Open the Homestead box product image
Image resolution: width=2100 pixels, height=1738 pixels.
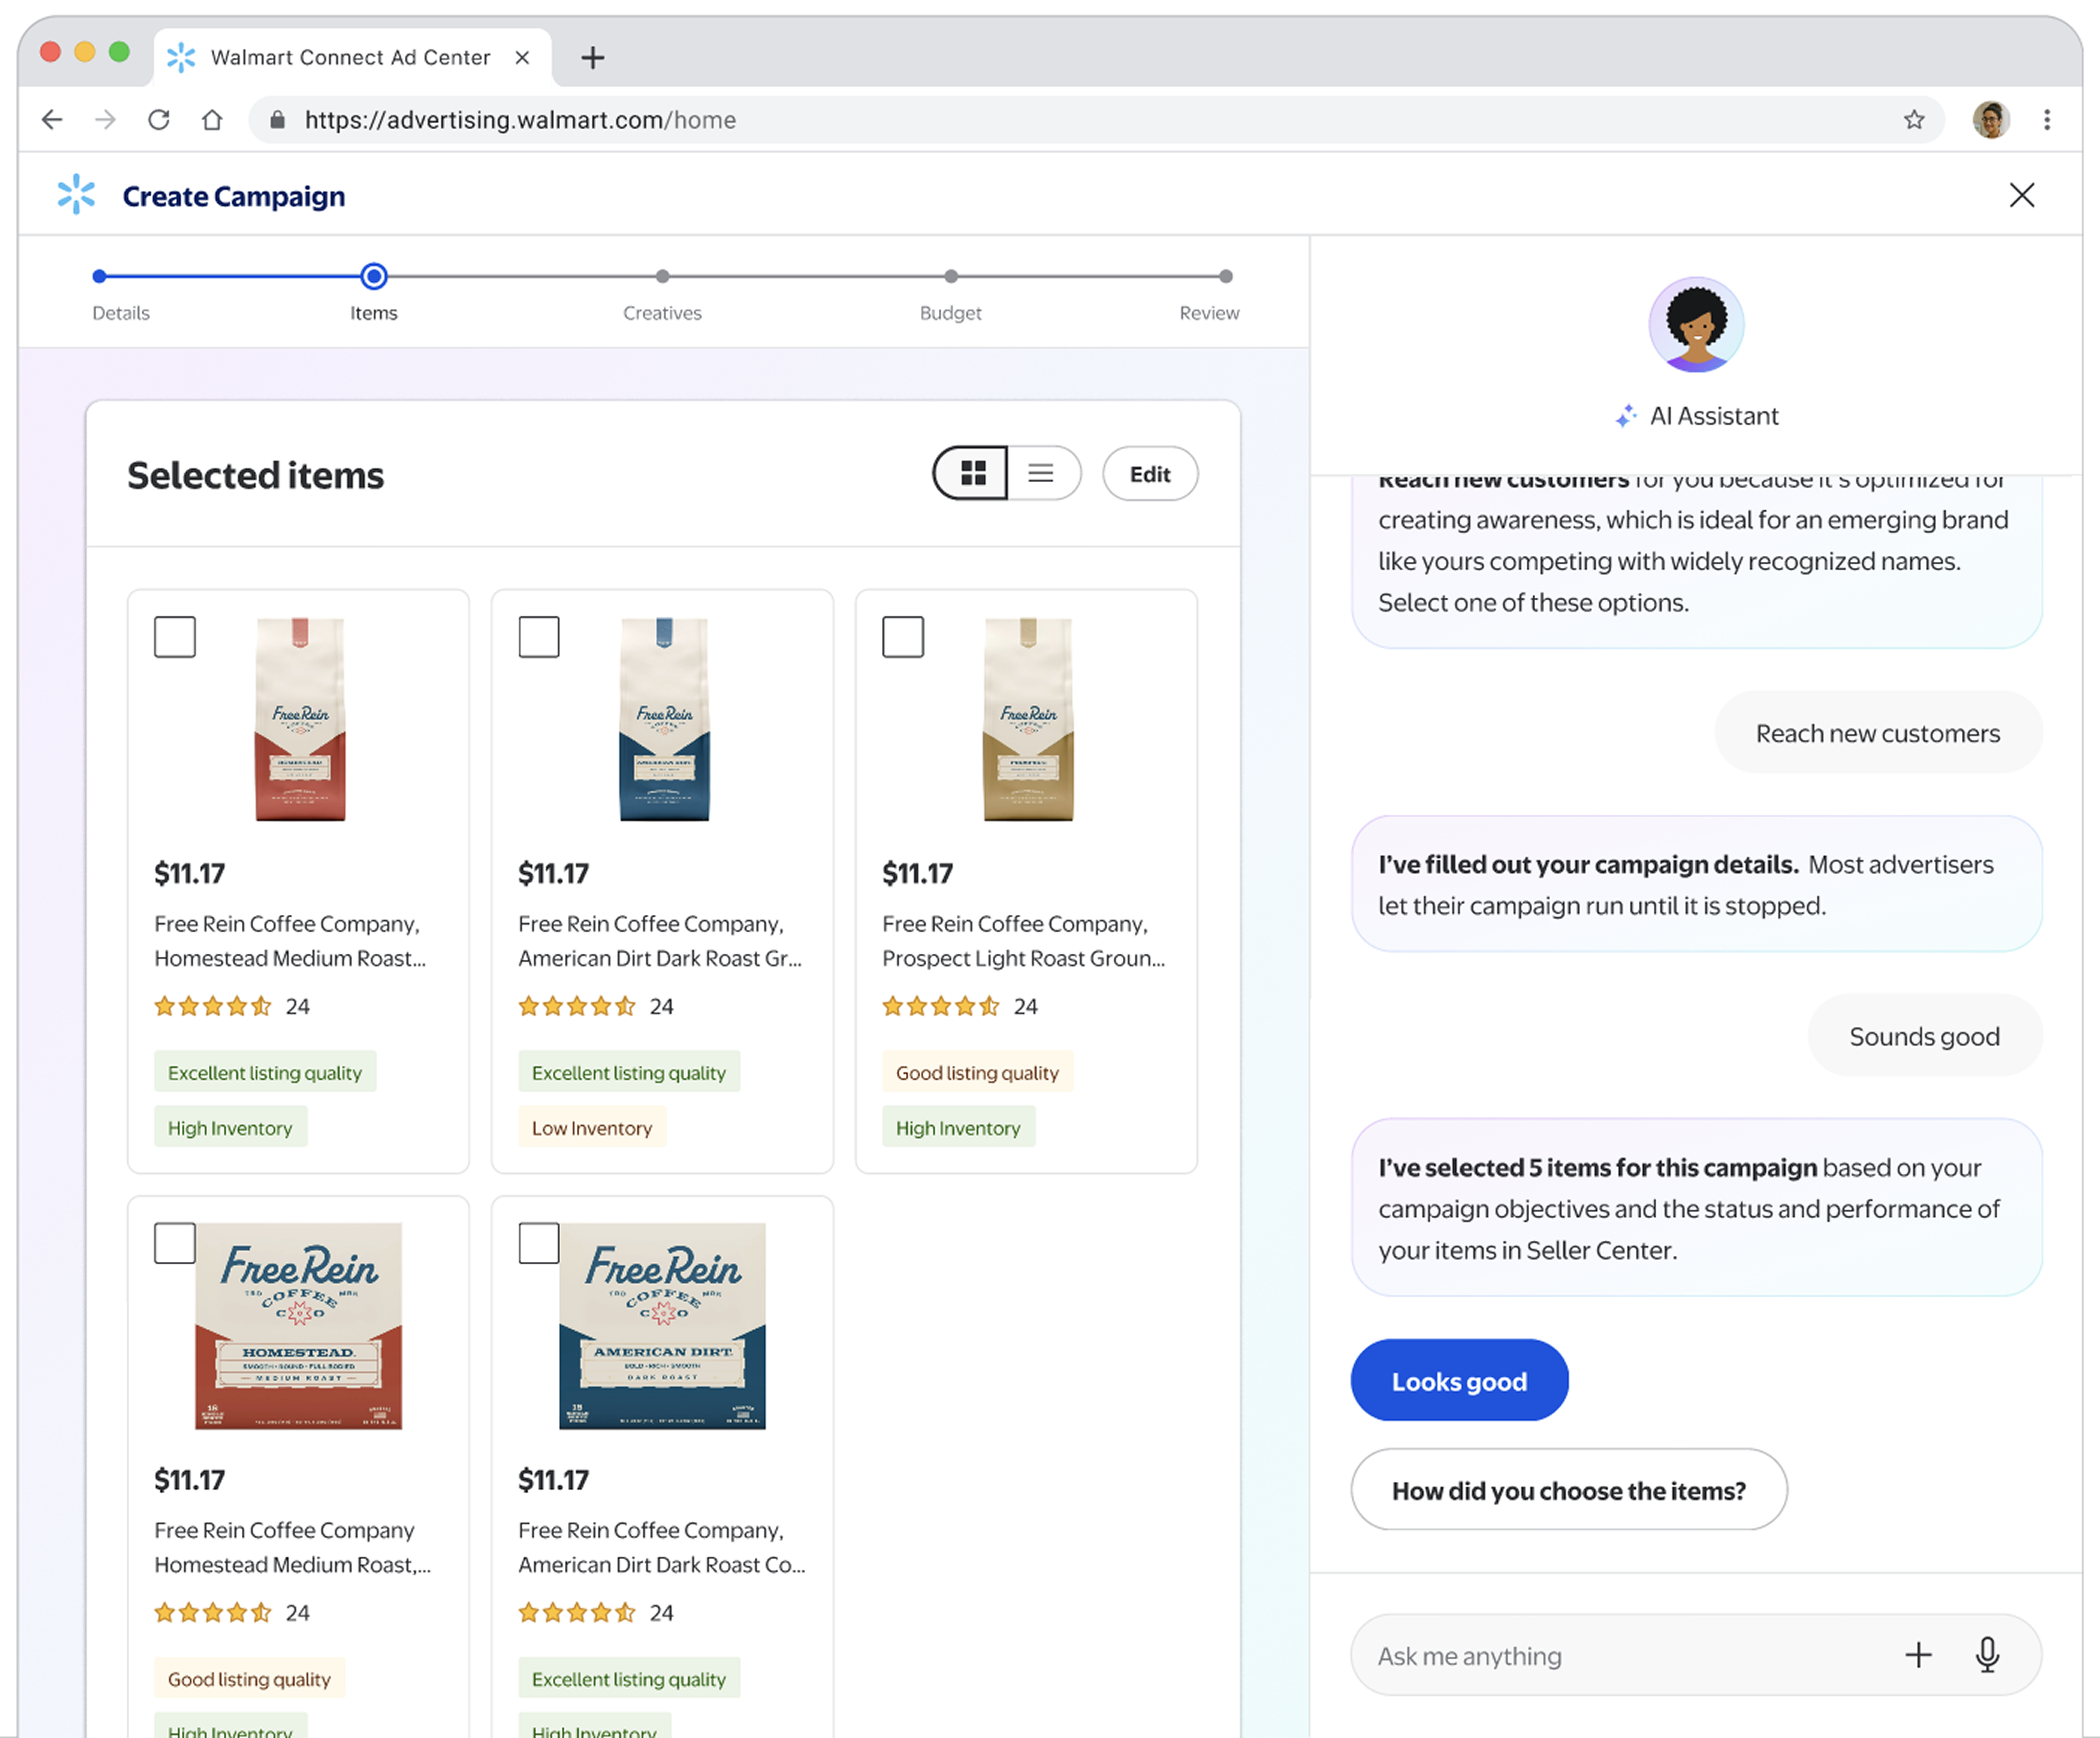pyautogui.click(x=298, y=1326)
